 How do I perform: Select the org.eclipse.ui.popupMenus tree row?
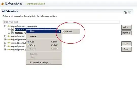tap(24, 26)
